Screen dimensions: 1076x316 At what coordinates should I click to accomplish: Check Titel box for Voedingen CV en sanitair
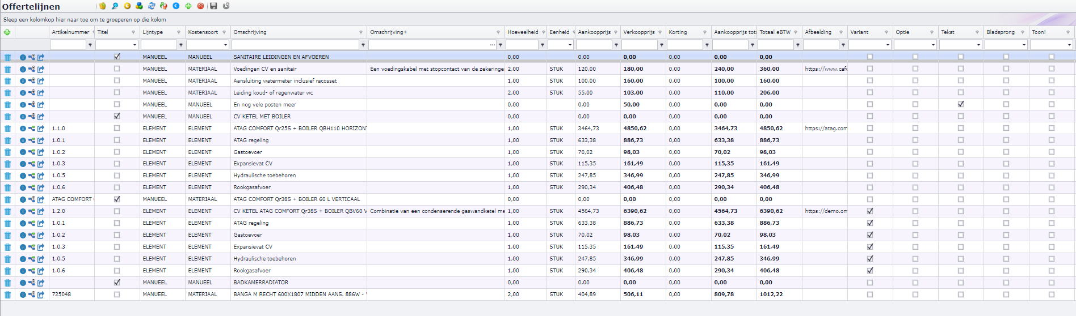click(x=117, y=69)
